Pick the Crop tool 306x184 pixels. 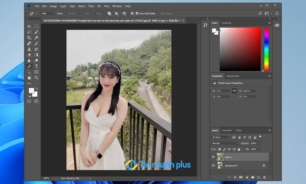[29, 38]
